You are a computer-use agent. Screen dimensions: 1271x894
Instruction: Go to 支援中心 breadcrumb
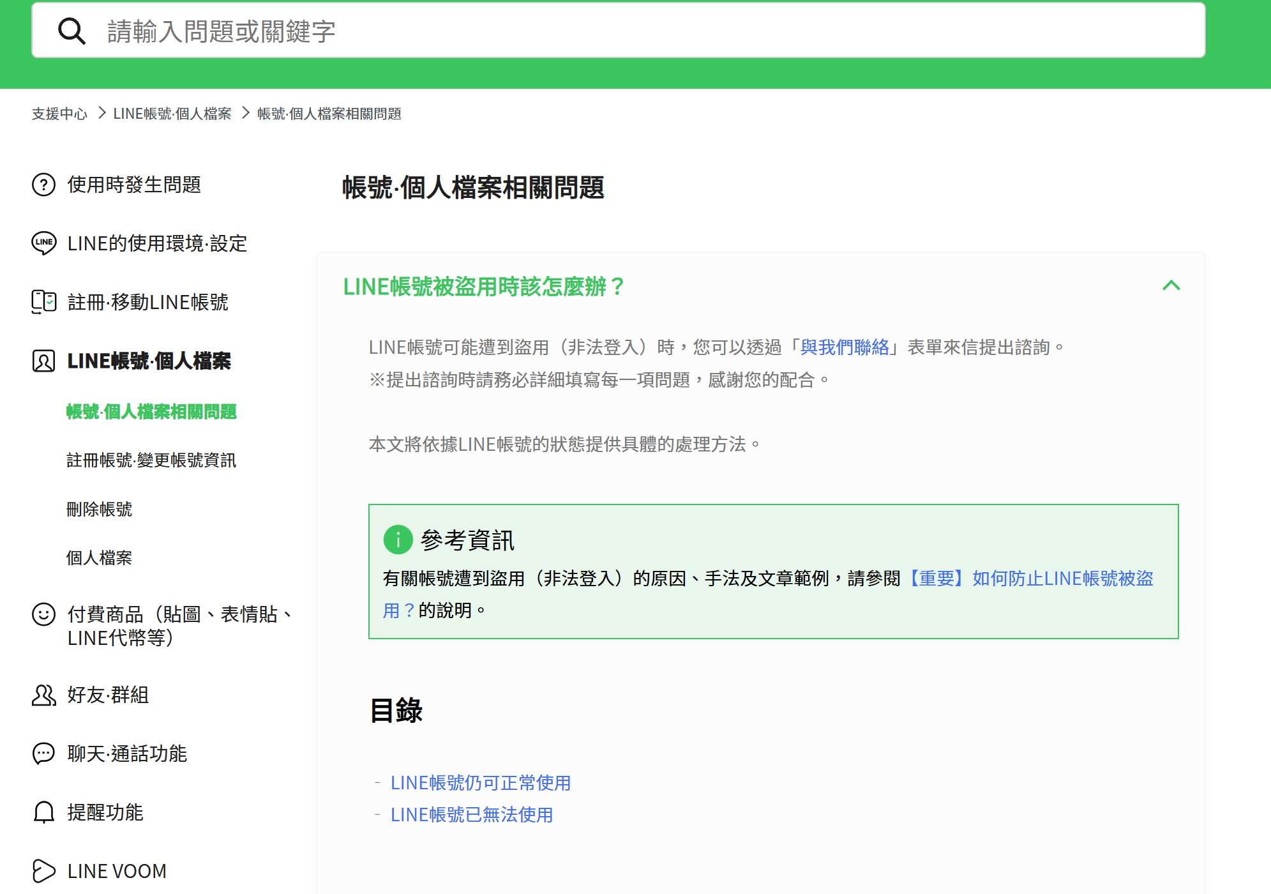pyautogui.click(x=59, y=114)
